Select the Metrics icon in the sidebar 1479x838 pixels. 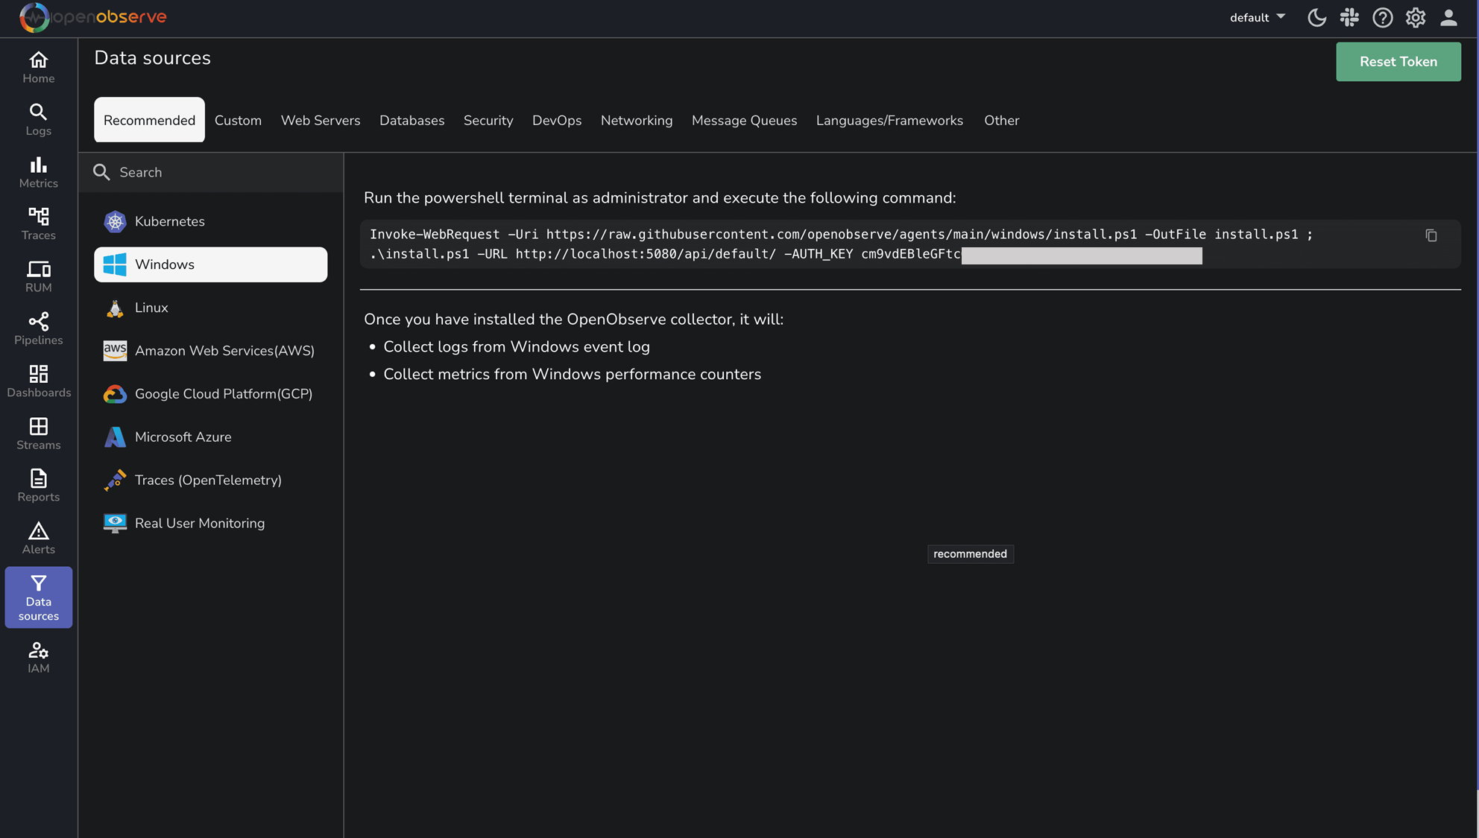(x=38, y=172)
